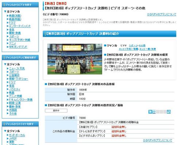The height and width of the screenshot is (145, 177).
Task: Click the この作品の視聴料金 cell
Action: tap(61, 131)
